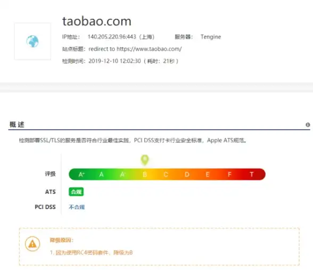Click the taobao.com domain title

(x=97, y=21)
